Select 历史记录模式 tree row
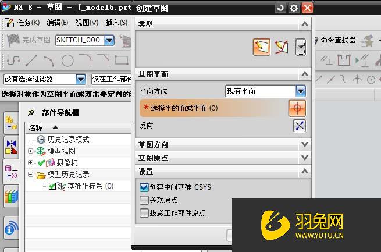The width and height of the screenshot is (381, 252). pos(68,140)
